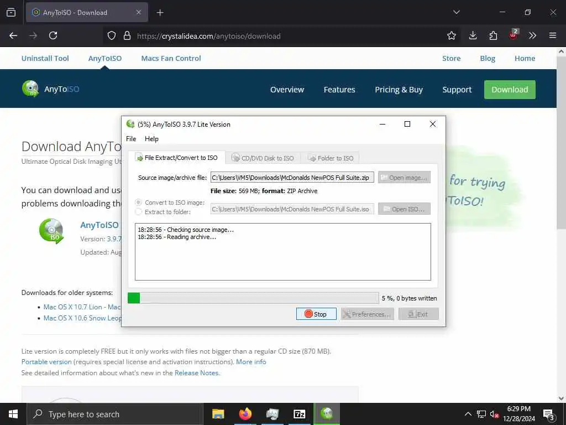Click the ISO output path field
566x425 pixels.
pos(292,209)
